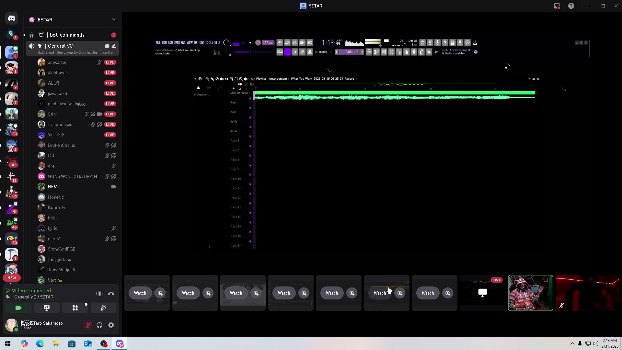Open the FL Studio FILE menu

coord(158,42)
